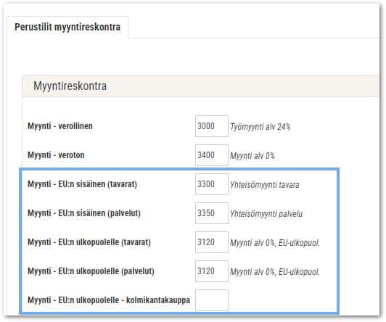Click the Myynti - verollinen account field
Image resolution: width=386 pixels, height=322 pixels.
coord(212,126)
